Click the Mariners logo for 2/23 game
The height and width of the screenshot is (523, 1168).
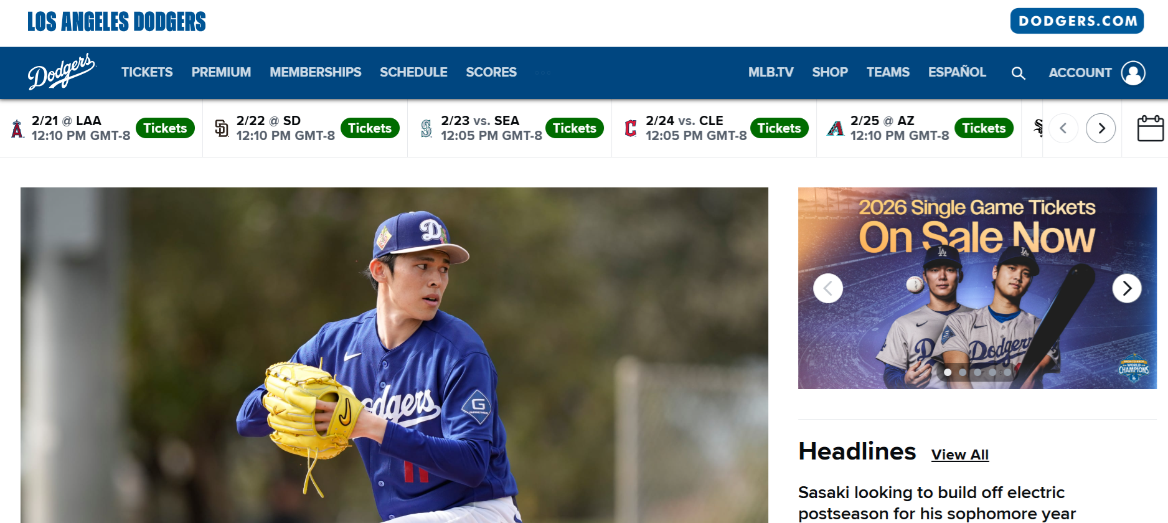(426, 128)
